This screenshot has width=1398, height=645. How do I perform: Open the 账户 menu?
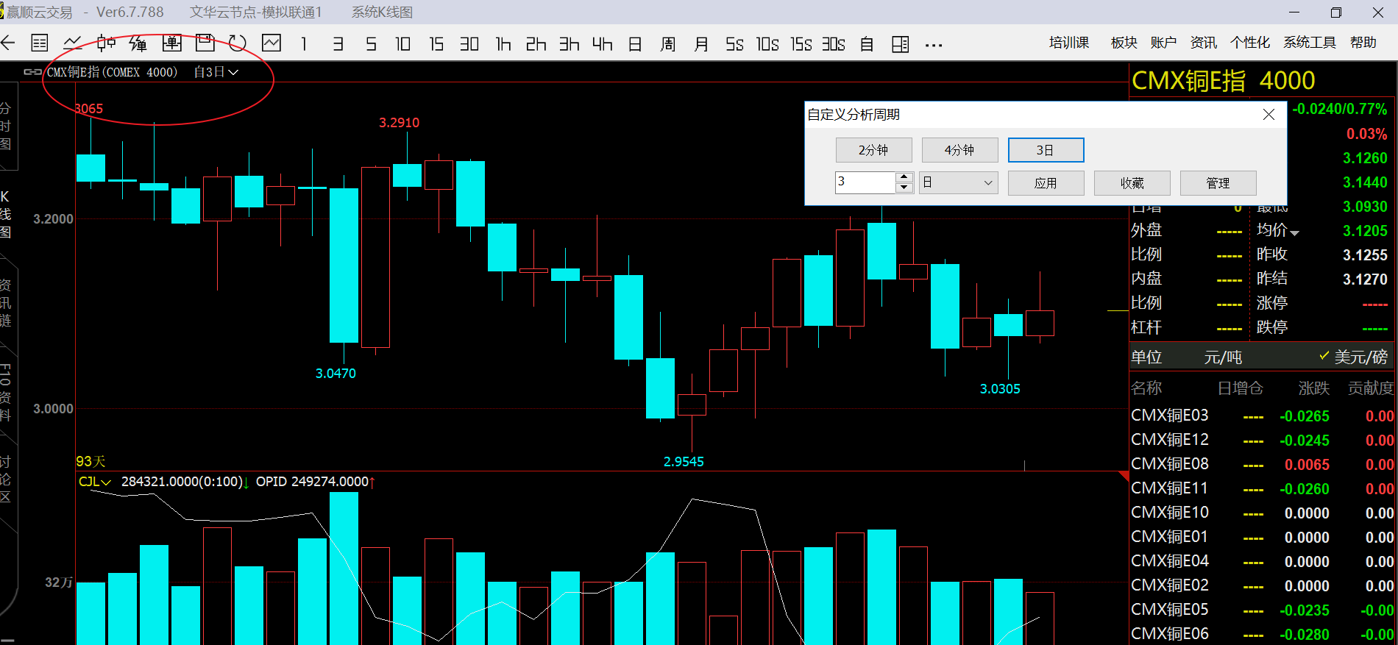pos(1163,43)
